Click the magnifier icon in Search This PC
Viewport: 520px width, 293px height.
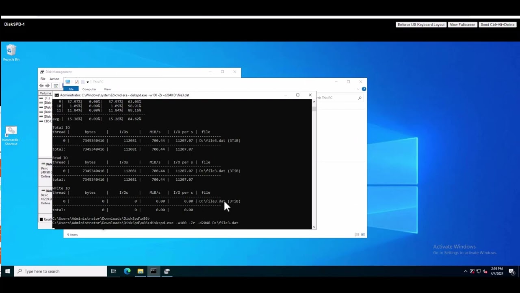360,98
